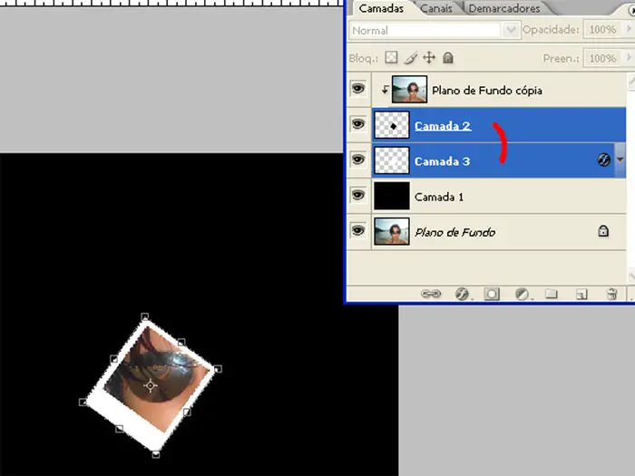The width and height of the screenshot is (635, 476).
Task: Click lock transparent pixels icon
Action: 391,58
